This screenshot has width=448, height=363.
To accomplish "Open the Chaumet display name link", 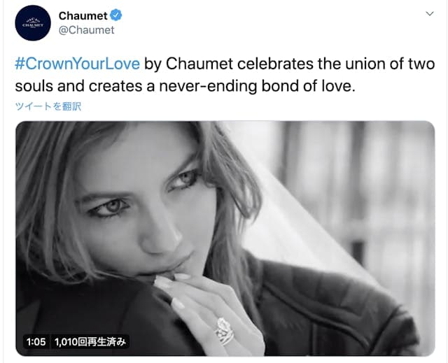I will coord(83,15).
